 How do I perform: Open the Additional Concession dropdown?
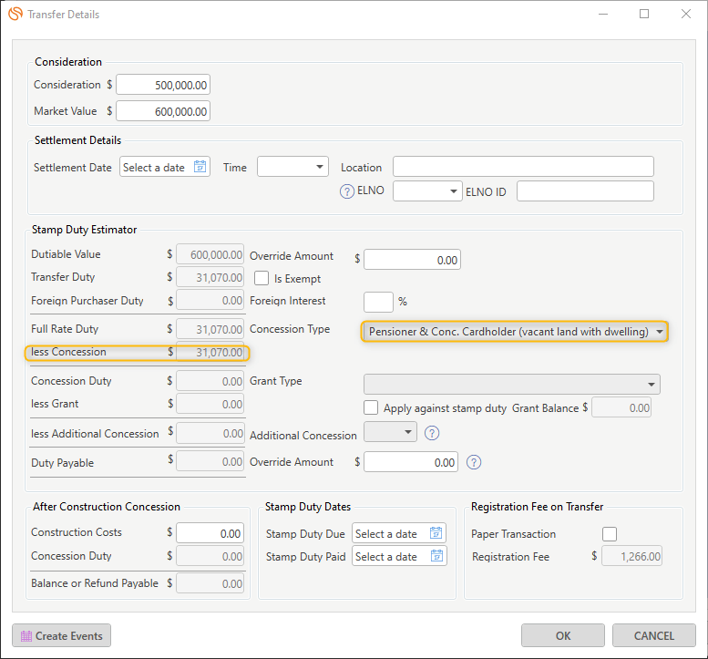tap(407, 433)
